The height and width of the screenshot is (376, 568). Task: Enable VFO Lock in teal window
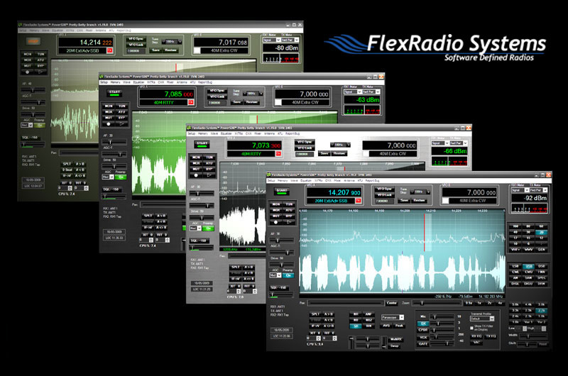(384, 195)
